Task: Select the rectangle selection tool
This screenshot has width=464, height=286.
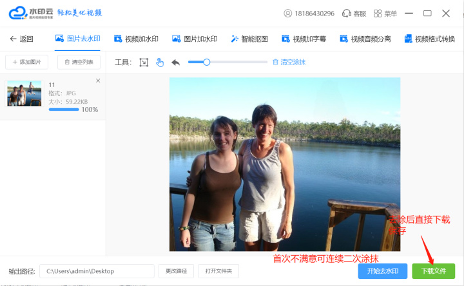Action: [x=144, y=62]
